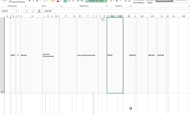
Task: Select the column AH header
Action: 152,16
